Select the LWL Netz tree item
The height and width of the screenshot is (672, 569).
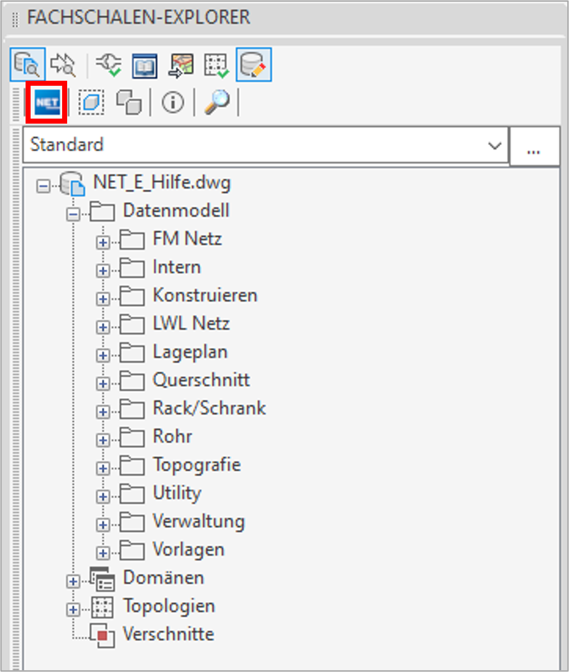pos(191,324)
